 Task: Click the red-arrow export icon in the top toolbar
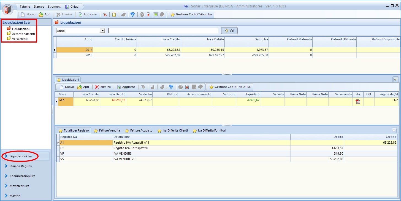[148, 15]
